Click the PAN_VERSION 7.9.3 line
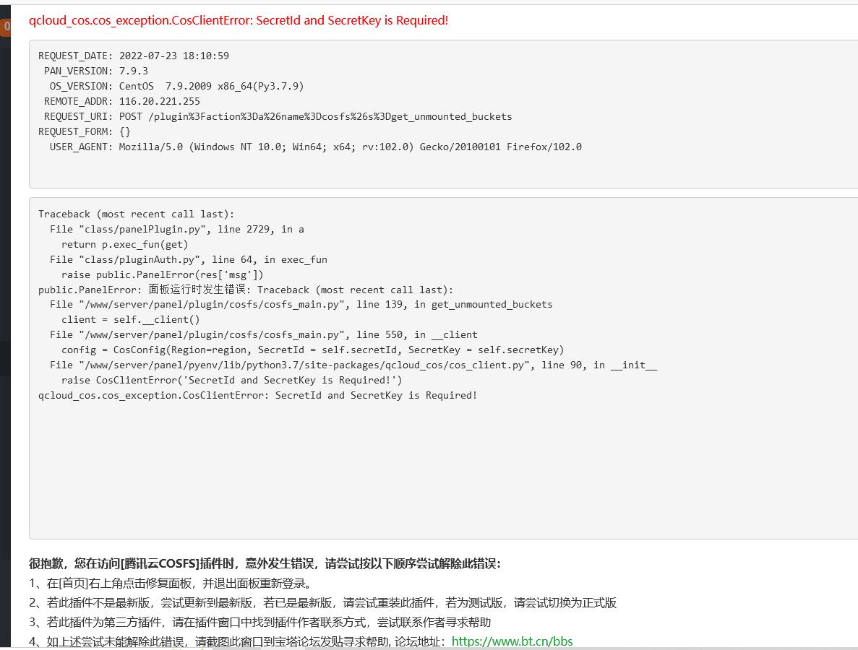Image resolution: width=858 pixels, height=650 pixels. tap(95, 71)
